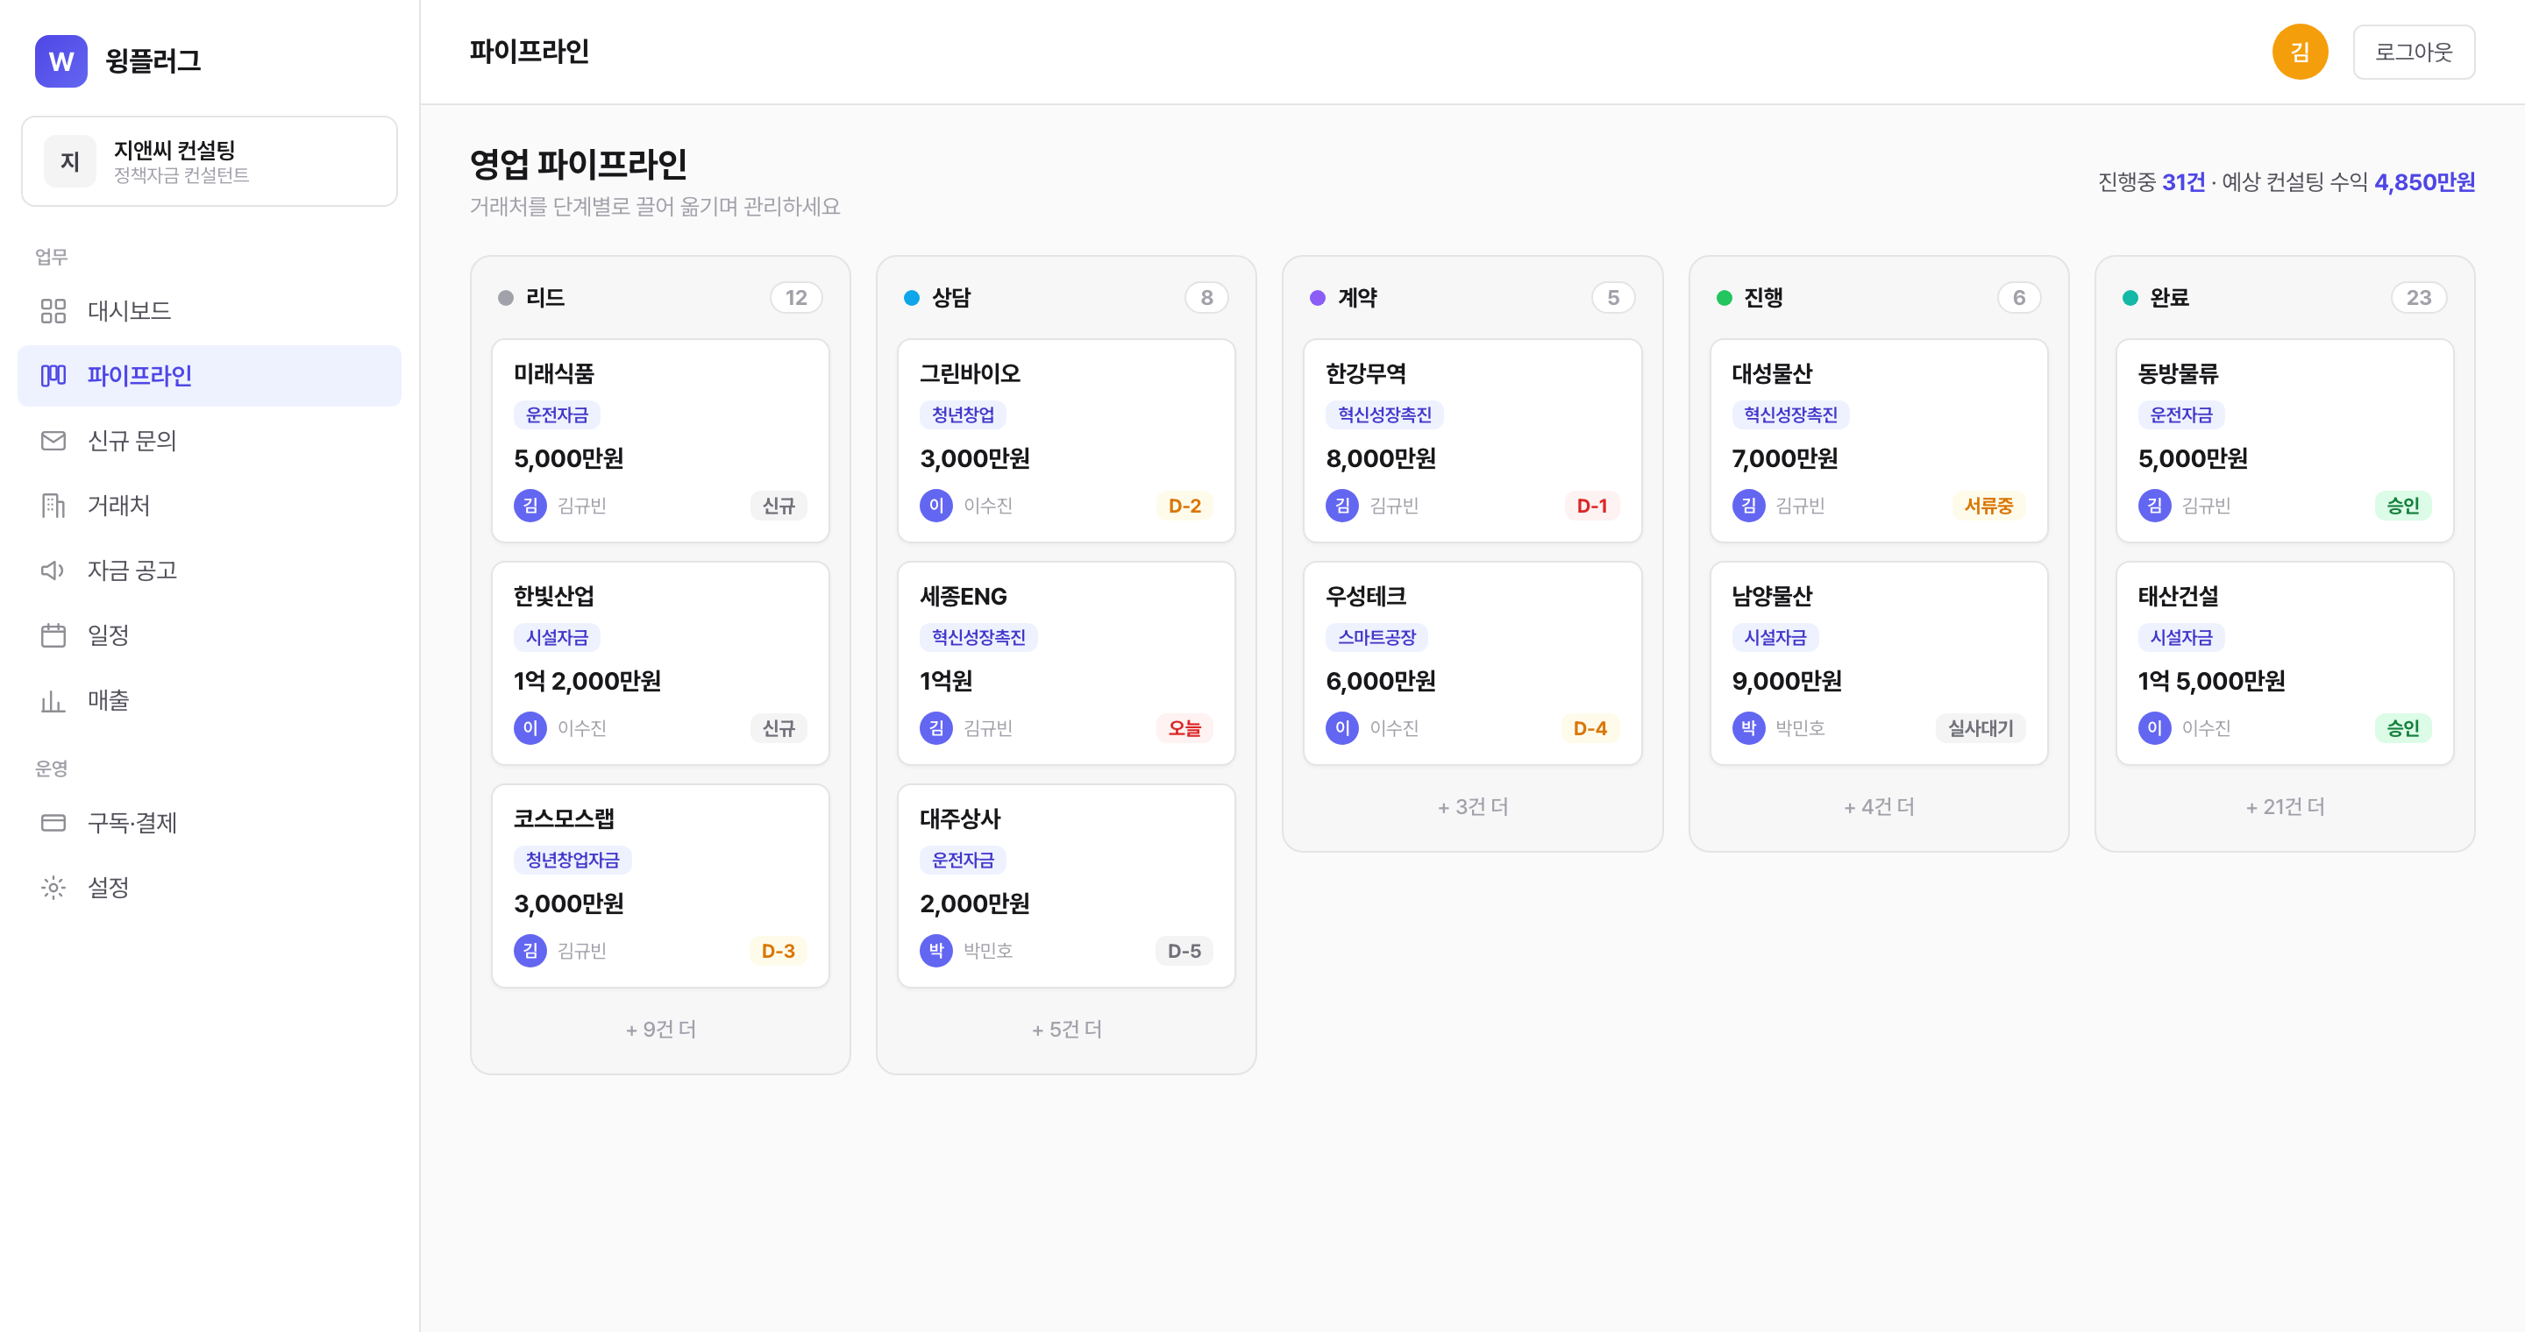Click the orange 김 user avatar
The width and height of the screenshot is (2525, 1332).
tap(2300, 52)
